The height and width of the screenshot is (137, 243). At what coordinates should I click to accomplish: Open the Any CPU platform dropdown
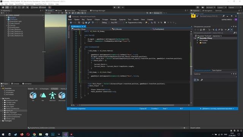(x=117, y=23)
